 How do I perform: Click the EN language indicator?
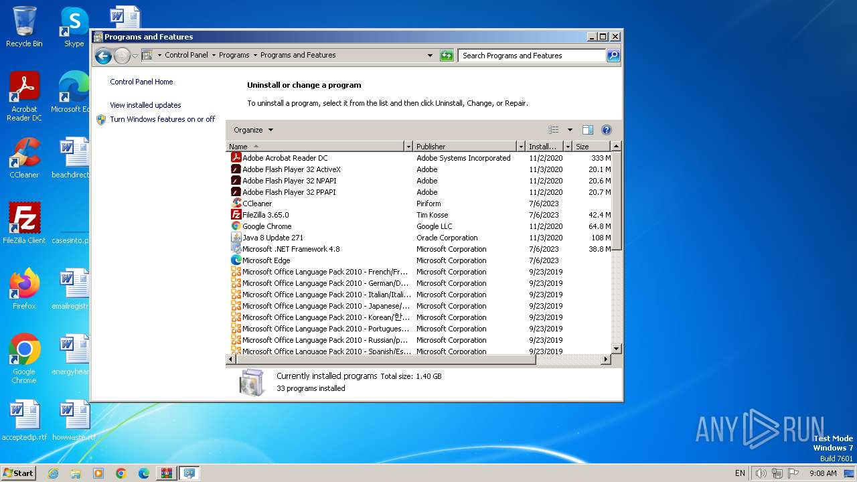tap(740, 473)
